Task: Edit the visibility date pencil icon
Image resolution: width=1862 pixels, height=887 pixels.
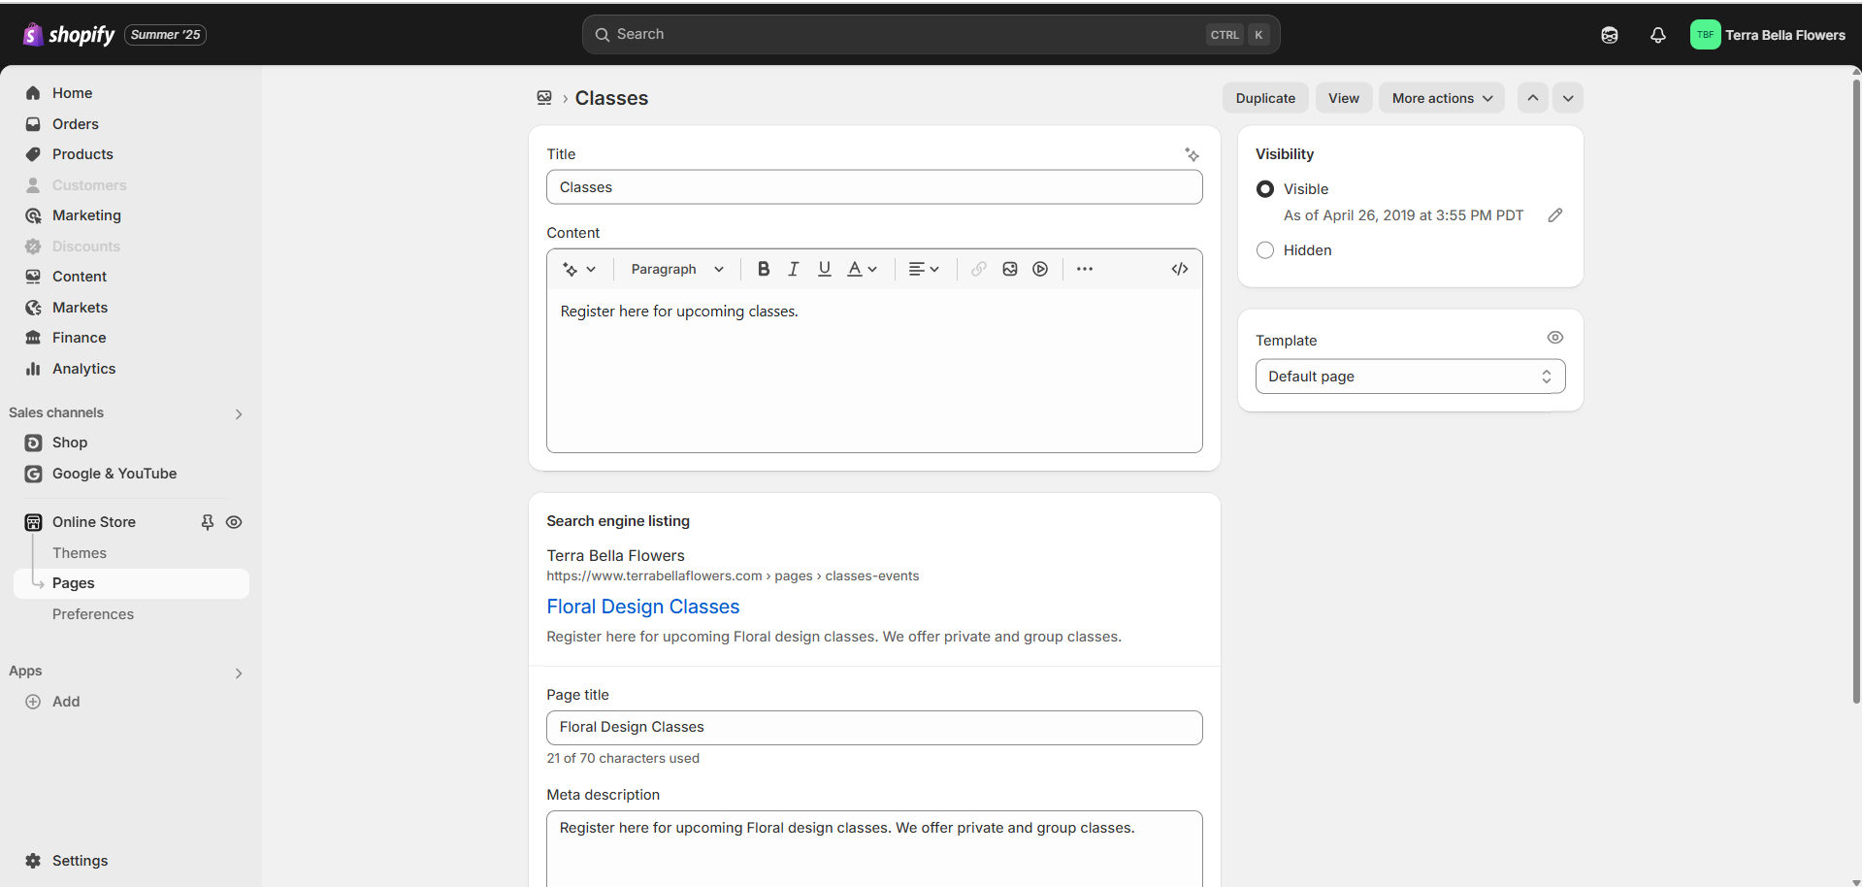Action: (1554, 215)
